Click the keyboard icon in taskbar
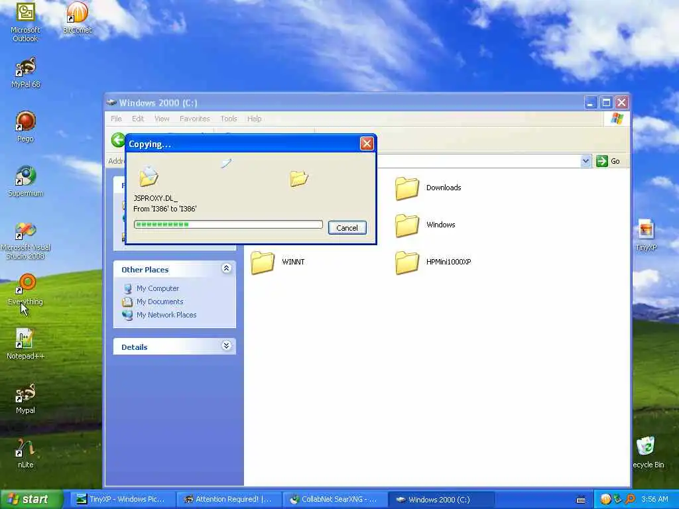 [x=581, y=500]
